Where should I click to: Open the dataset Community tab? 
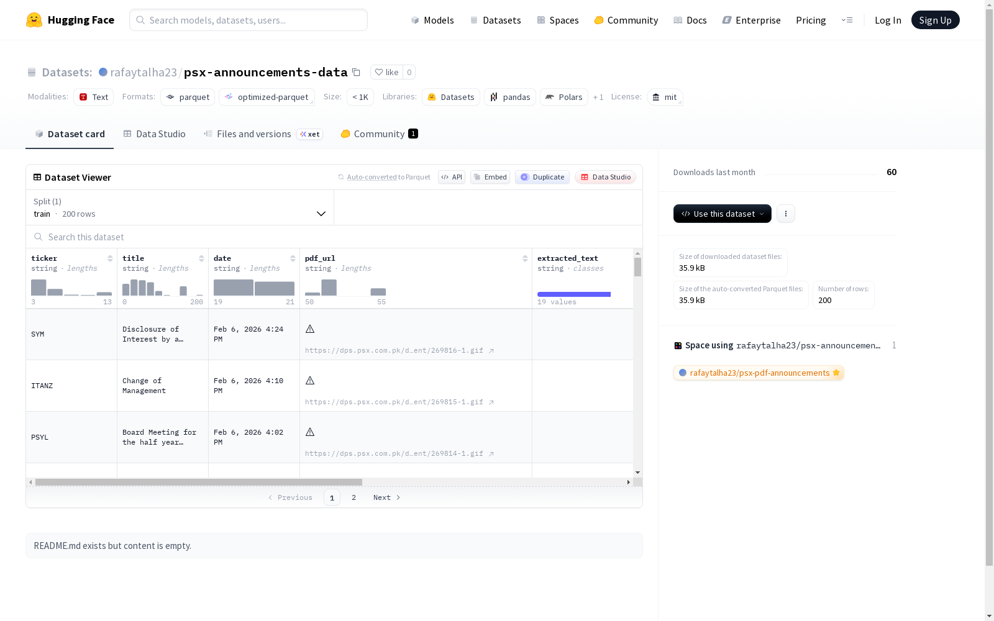point(379,134)
